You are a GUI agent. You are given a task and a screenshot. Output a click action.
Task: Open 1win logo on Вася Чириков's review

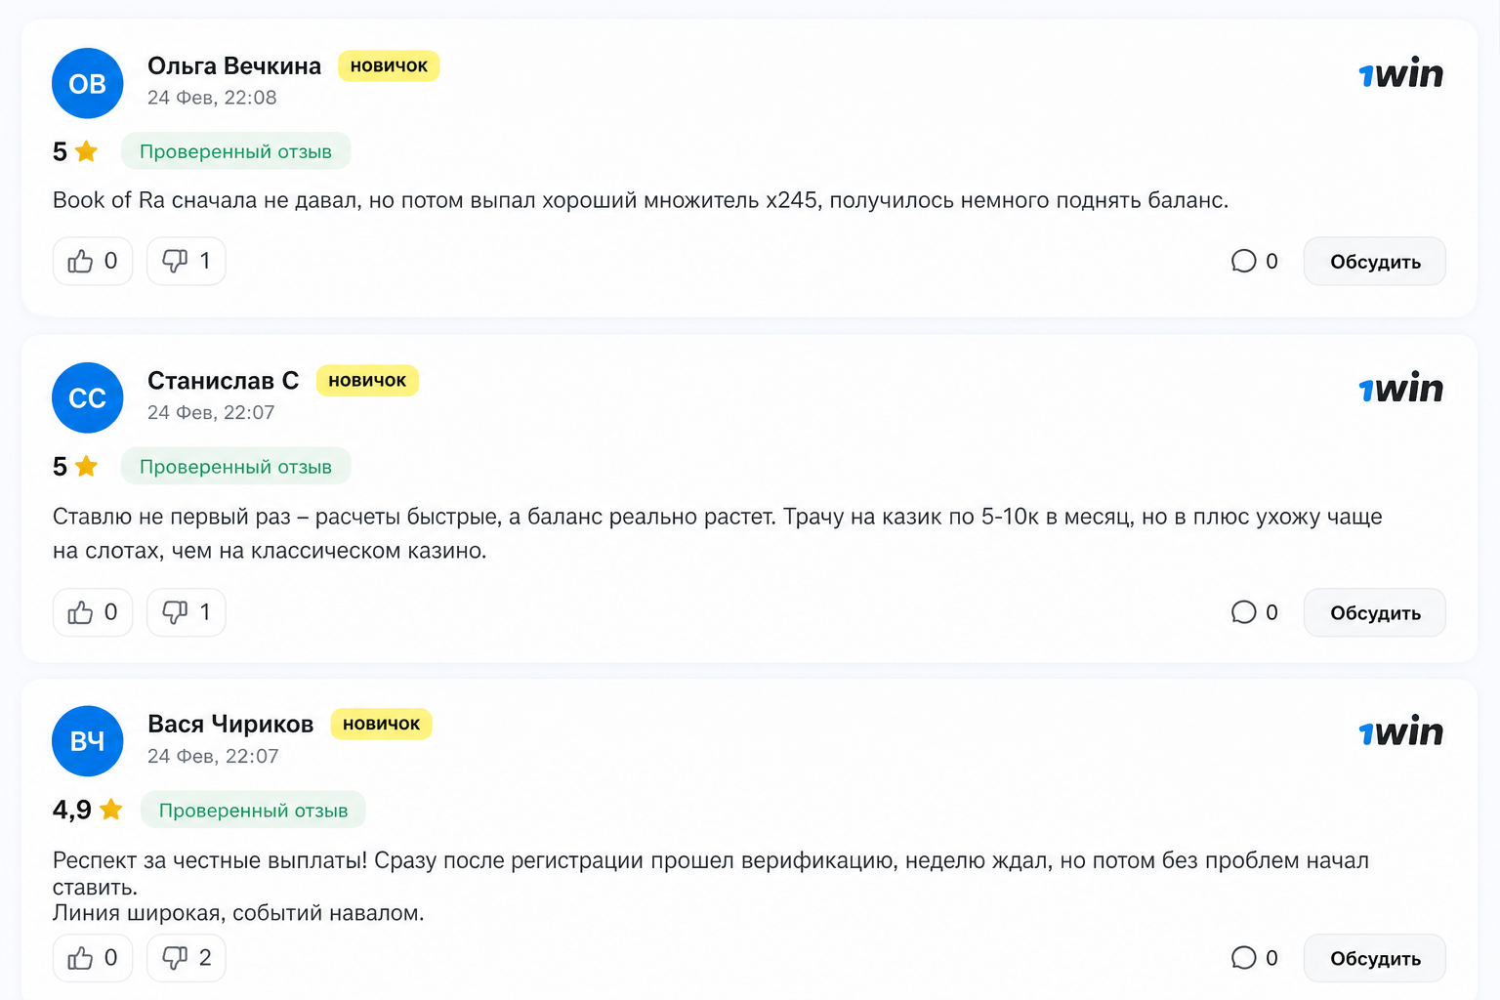(1401, 731)
